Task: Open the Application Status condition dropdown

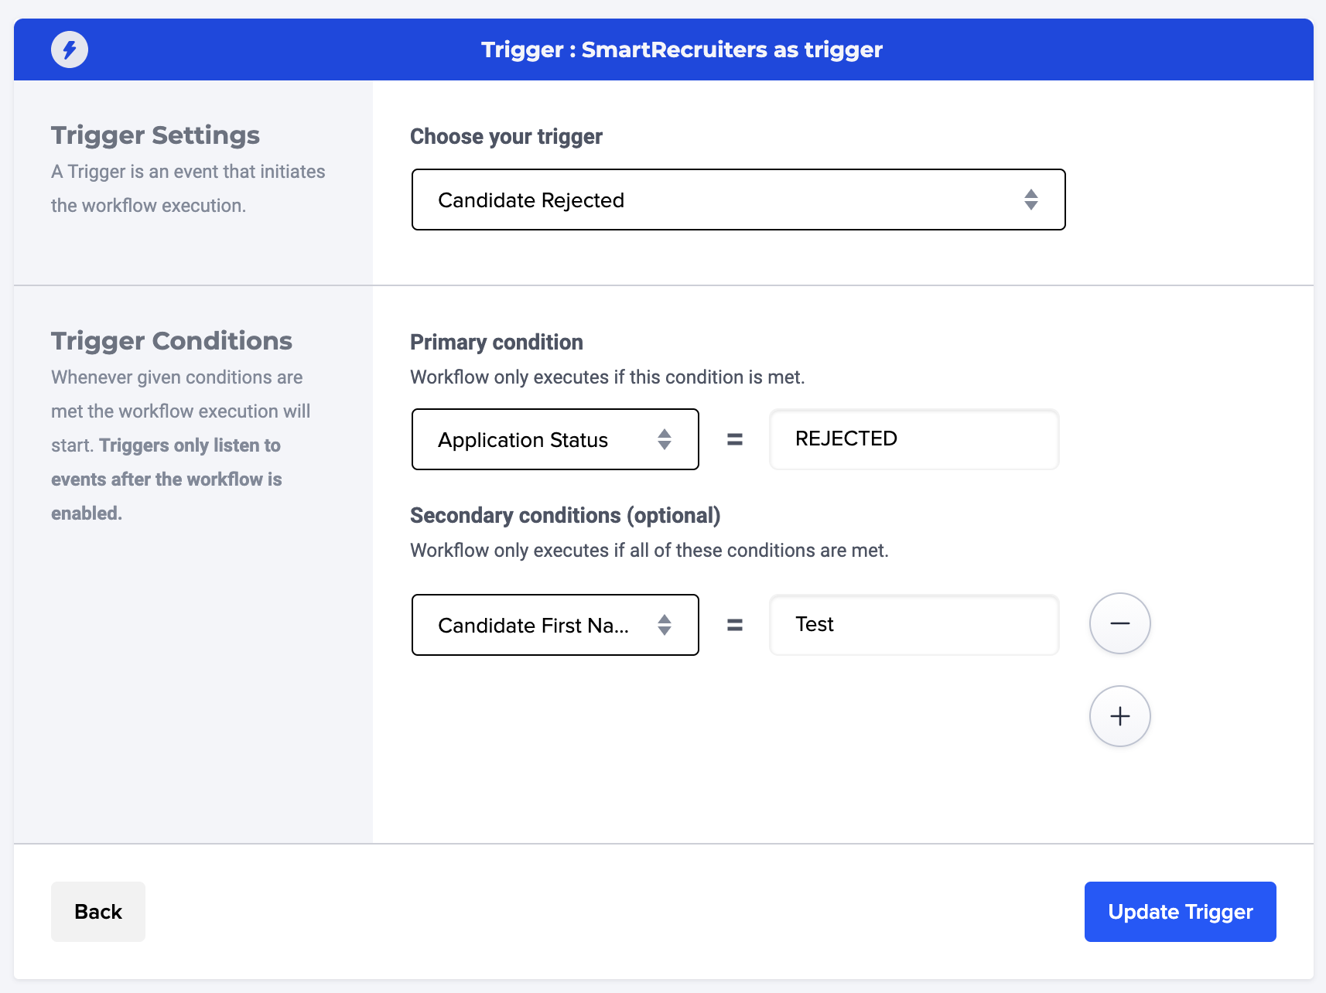Action: click(x=555, y=439)
